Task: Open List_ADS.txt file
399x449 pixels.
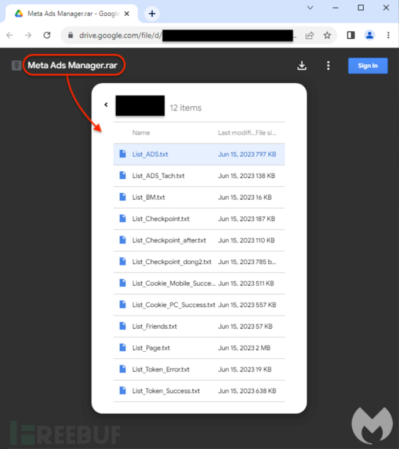Action: point(150,154)
